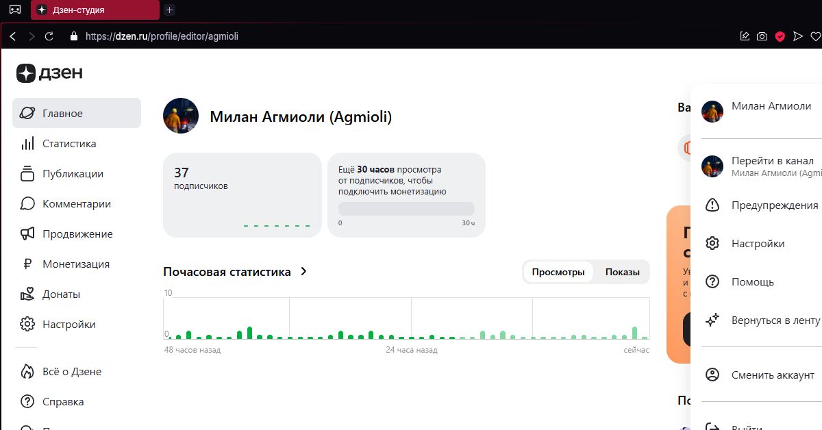Click the Dzen logo in the header
The height and width of the screenshot is (430, 822).
pyautogui.click(x=49, y=73)
